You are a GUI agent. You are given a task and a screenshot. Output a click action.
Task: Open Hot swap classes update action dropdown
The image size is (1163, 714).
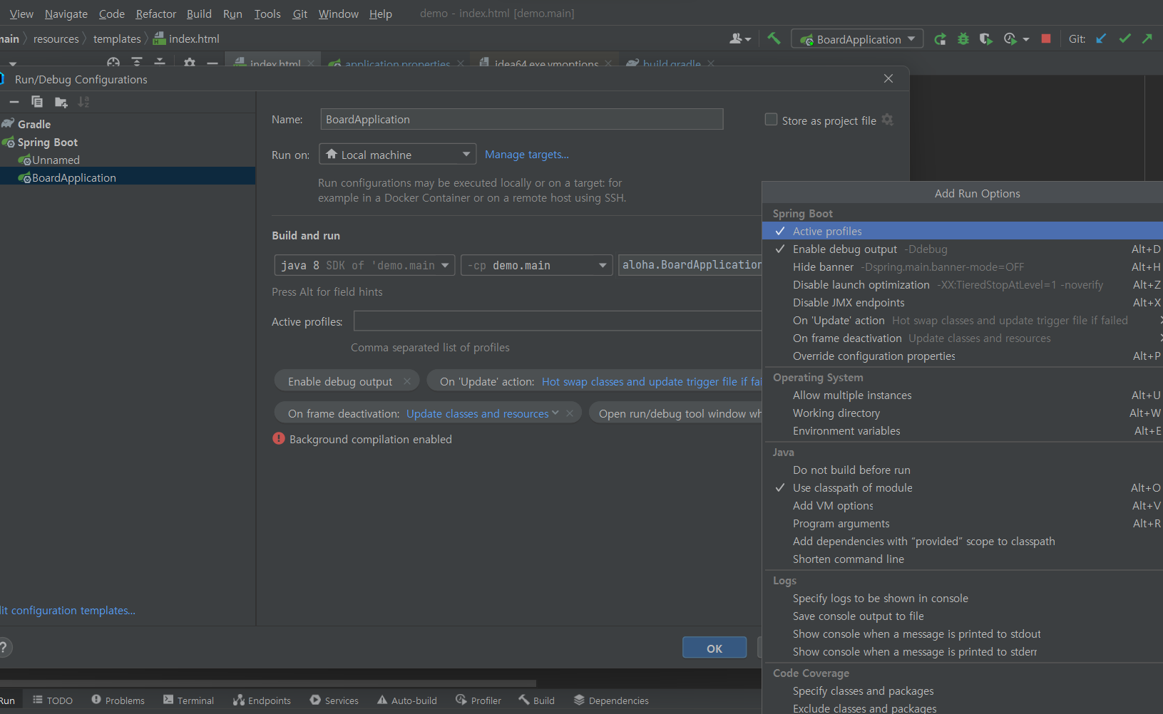point(652,381)
